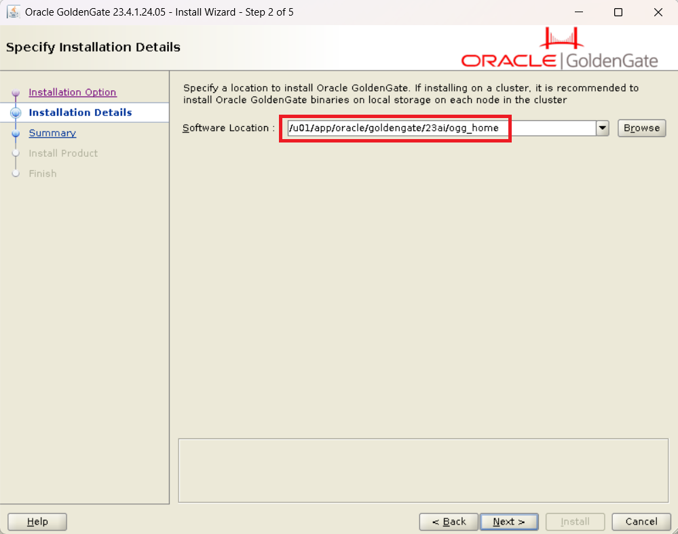Select the Installation Details step label
The image size is (678, 534).
click(80, 113)
